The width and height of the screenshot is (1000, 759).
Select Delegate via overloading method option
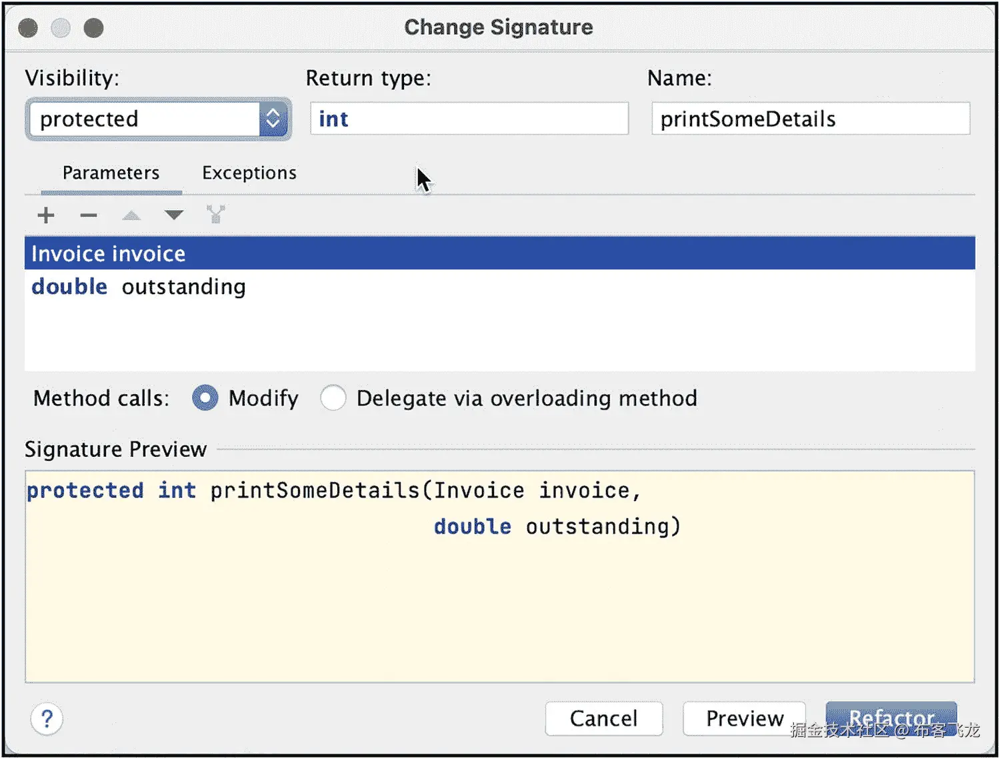(x=333, y=398)
